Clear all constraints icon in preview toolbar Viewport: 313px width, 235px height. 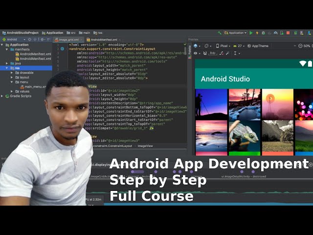(x=222, y=53)
